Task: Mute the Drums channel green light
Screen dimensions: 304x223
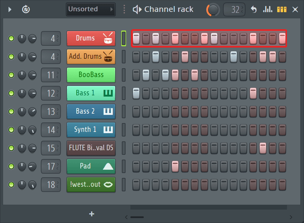Action: coord(11,38)
